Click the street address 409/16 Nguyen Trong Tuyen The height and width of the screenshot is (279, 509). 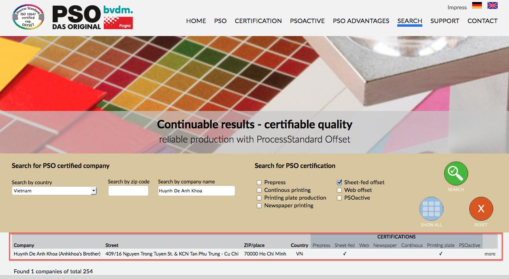click(172, 254)
